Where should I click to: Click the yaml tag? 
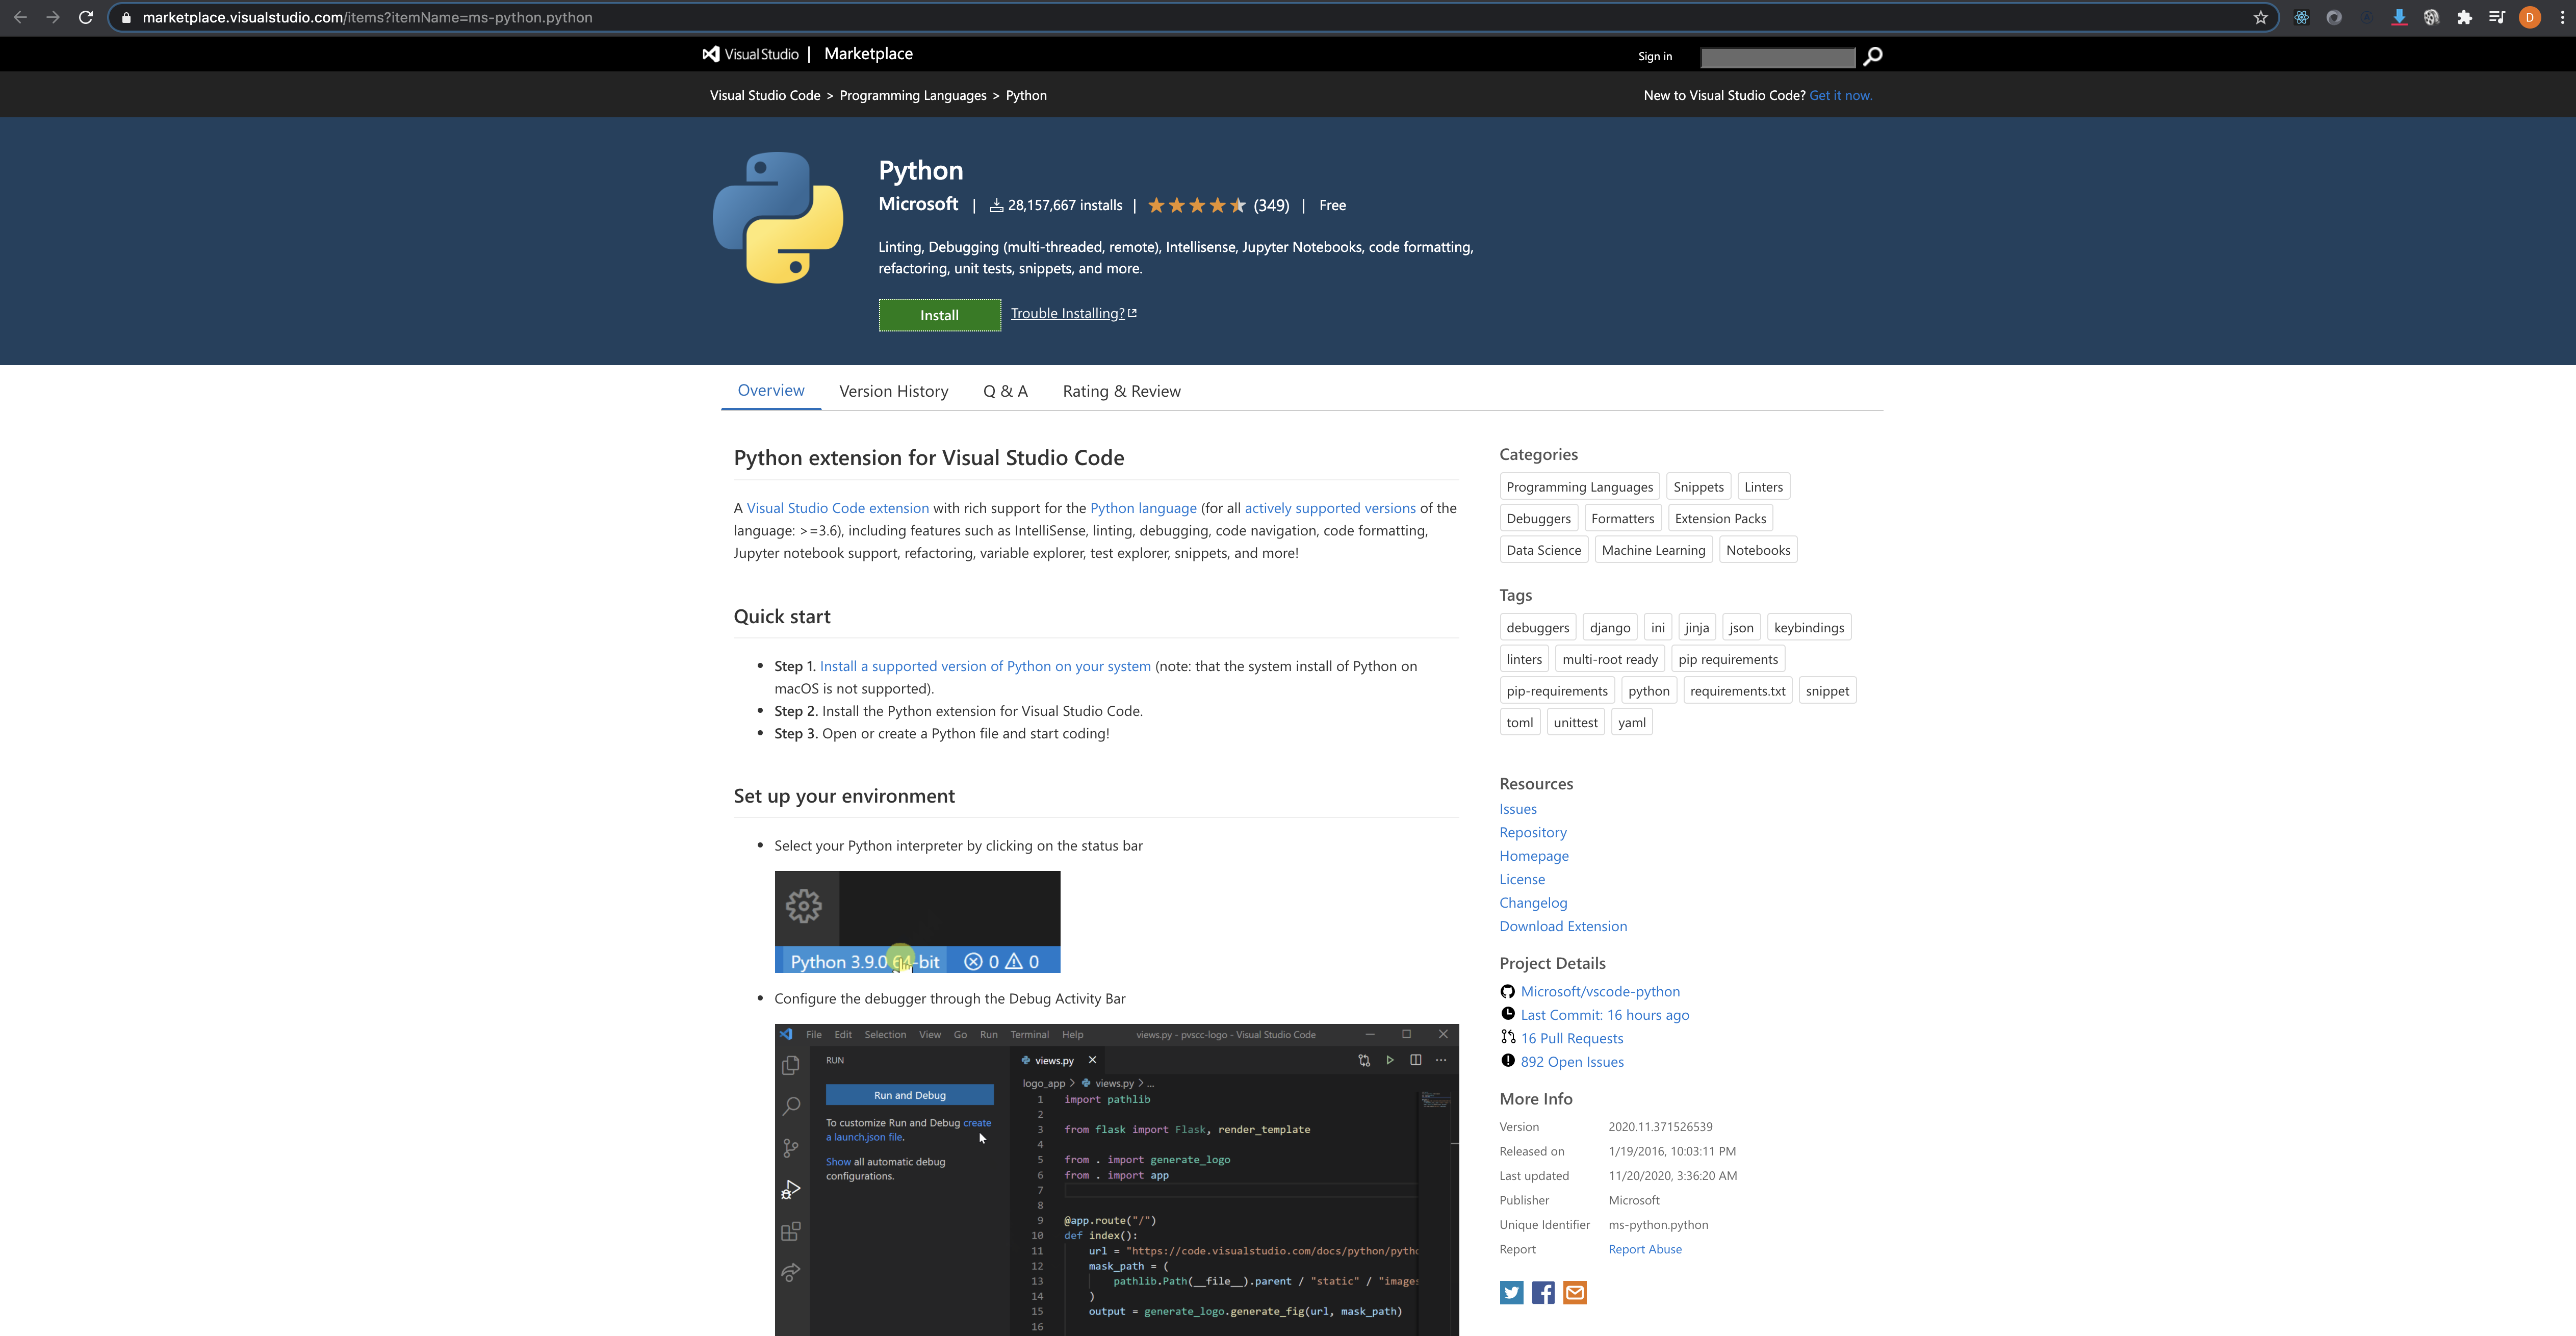coord(1631,723)
